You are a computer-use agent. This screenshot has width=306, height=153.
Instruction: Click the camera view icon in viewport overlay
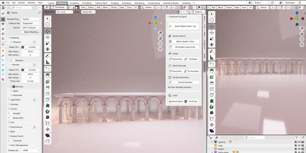pos(160,44)
